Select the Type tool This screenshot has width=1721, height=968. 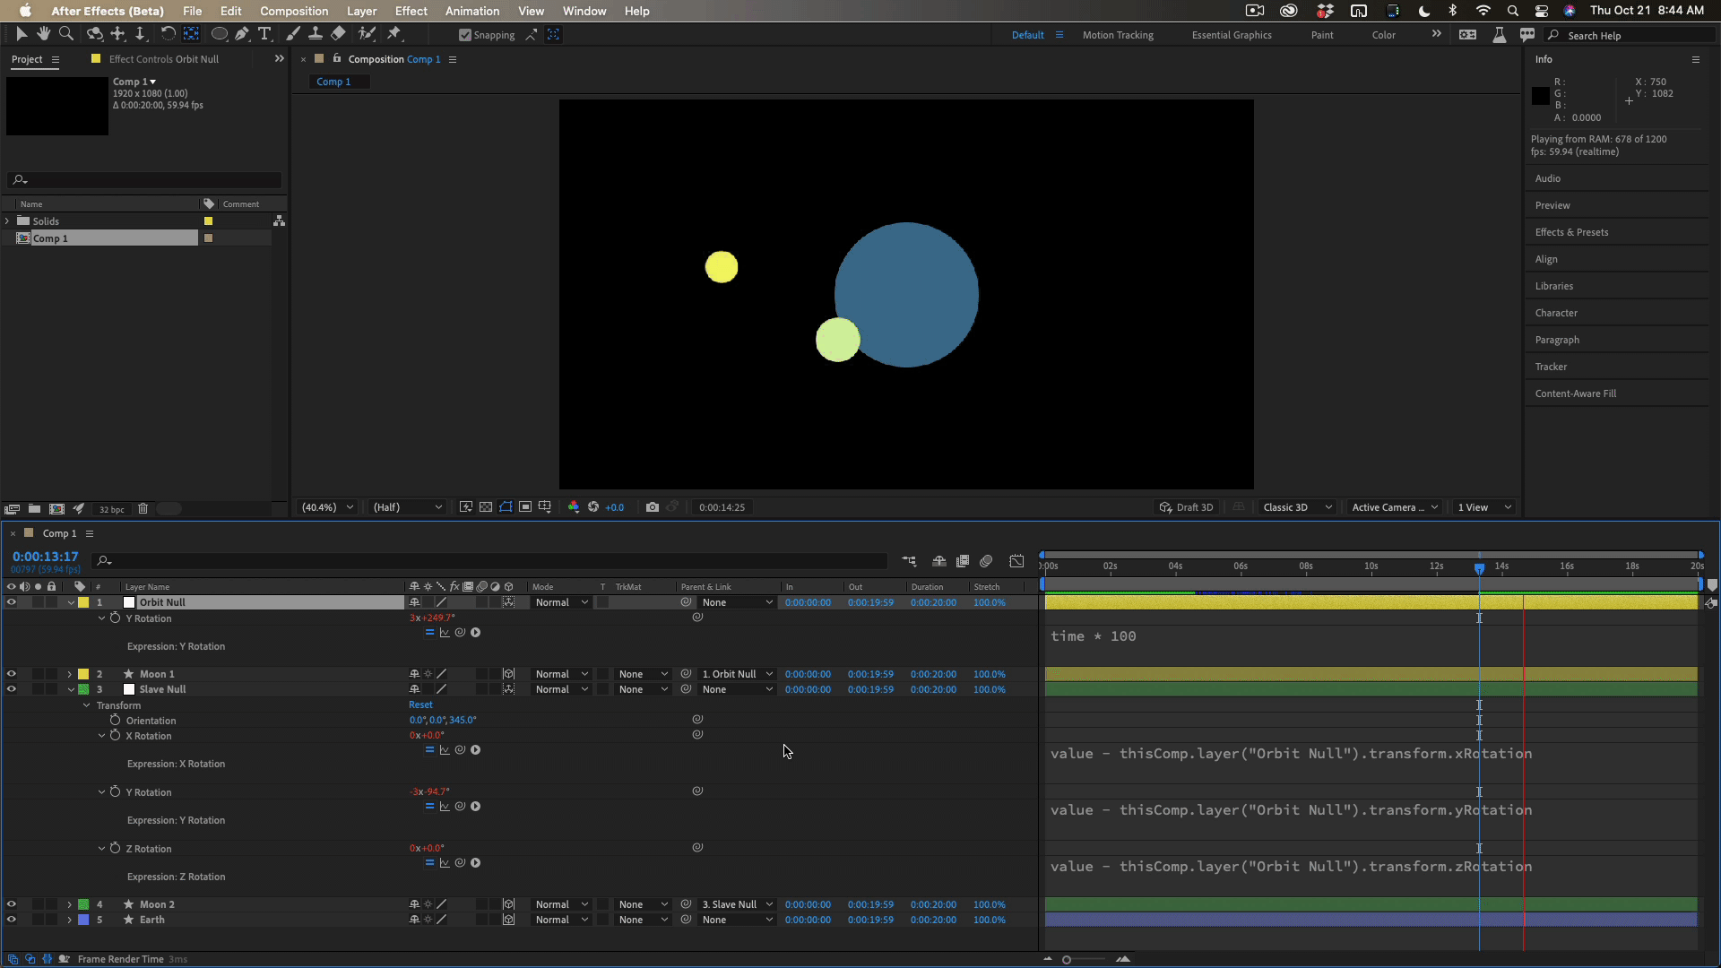click(x=264, y=34)
